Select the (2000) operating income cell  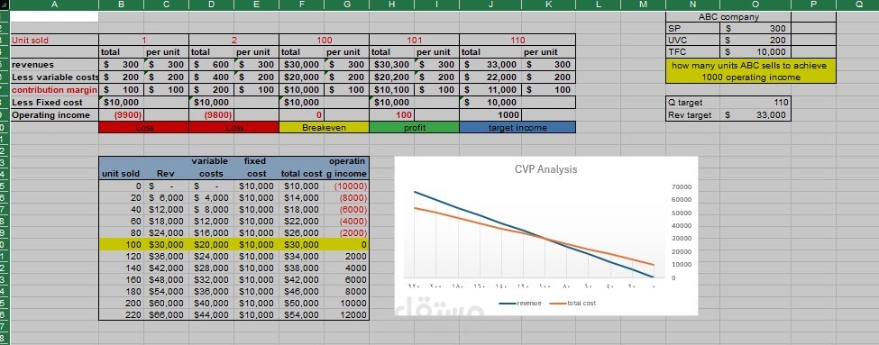pyautogui.click(x=346, y=233)
